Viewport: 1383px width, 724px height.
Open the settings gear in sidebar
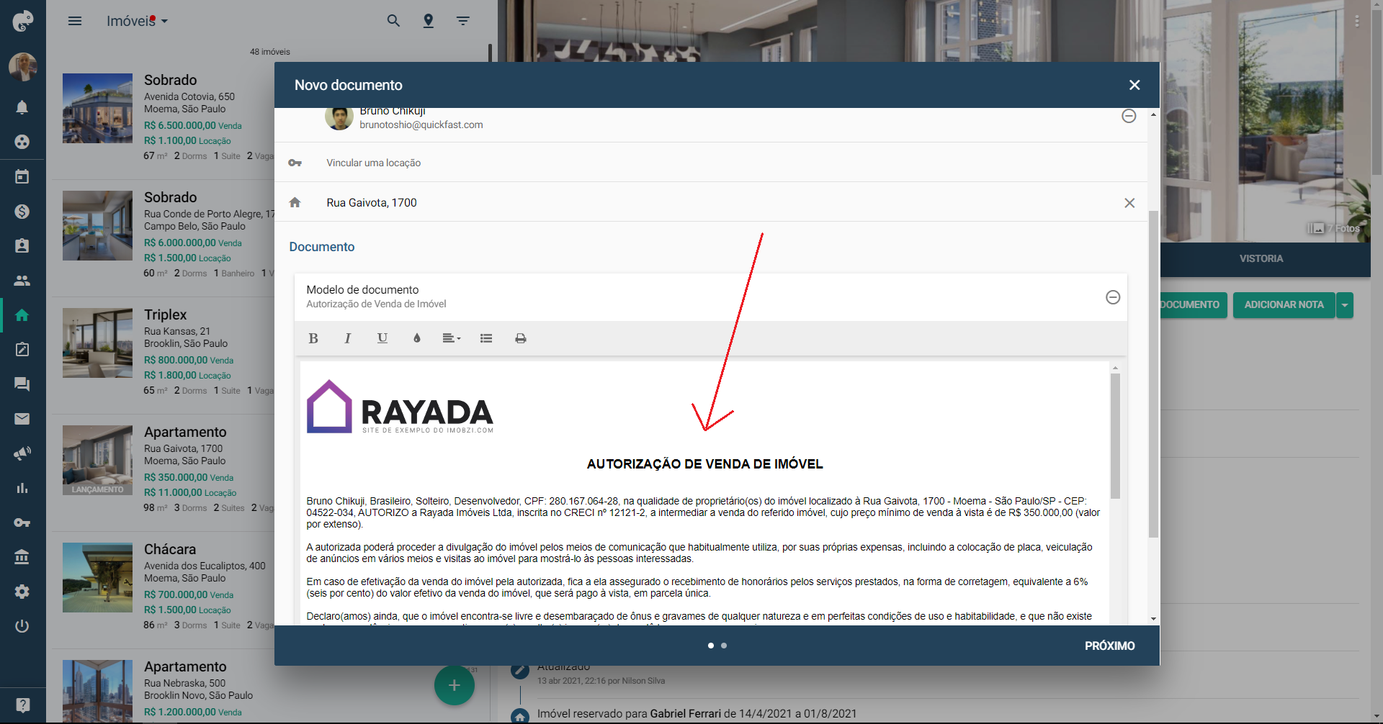(x=22, y=592)
